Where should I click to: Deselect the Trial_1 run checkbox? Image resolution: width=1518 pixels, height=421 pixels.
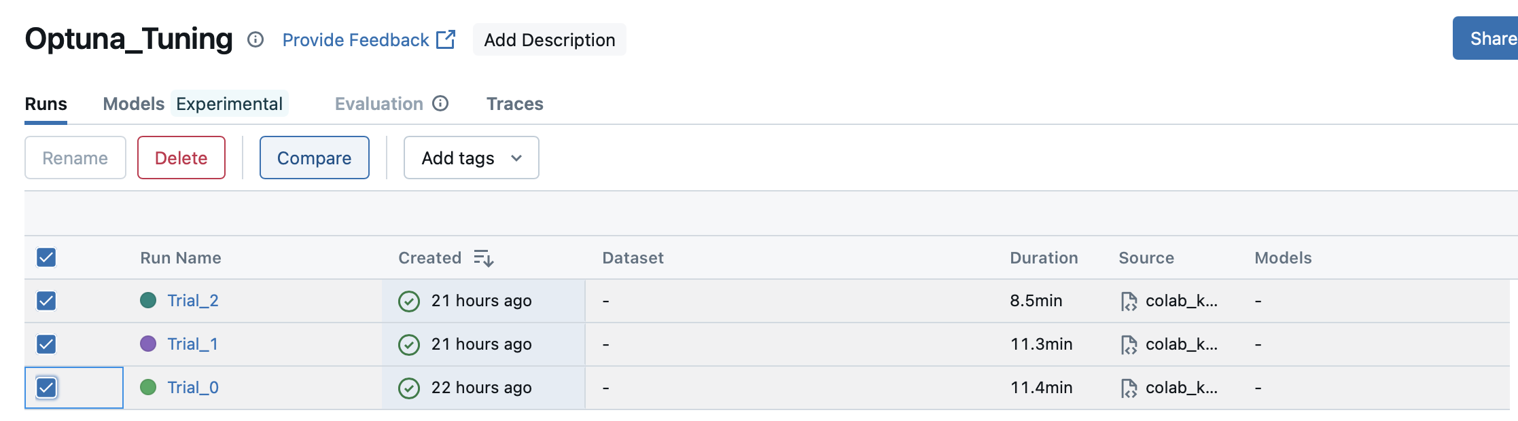46,344
